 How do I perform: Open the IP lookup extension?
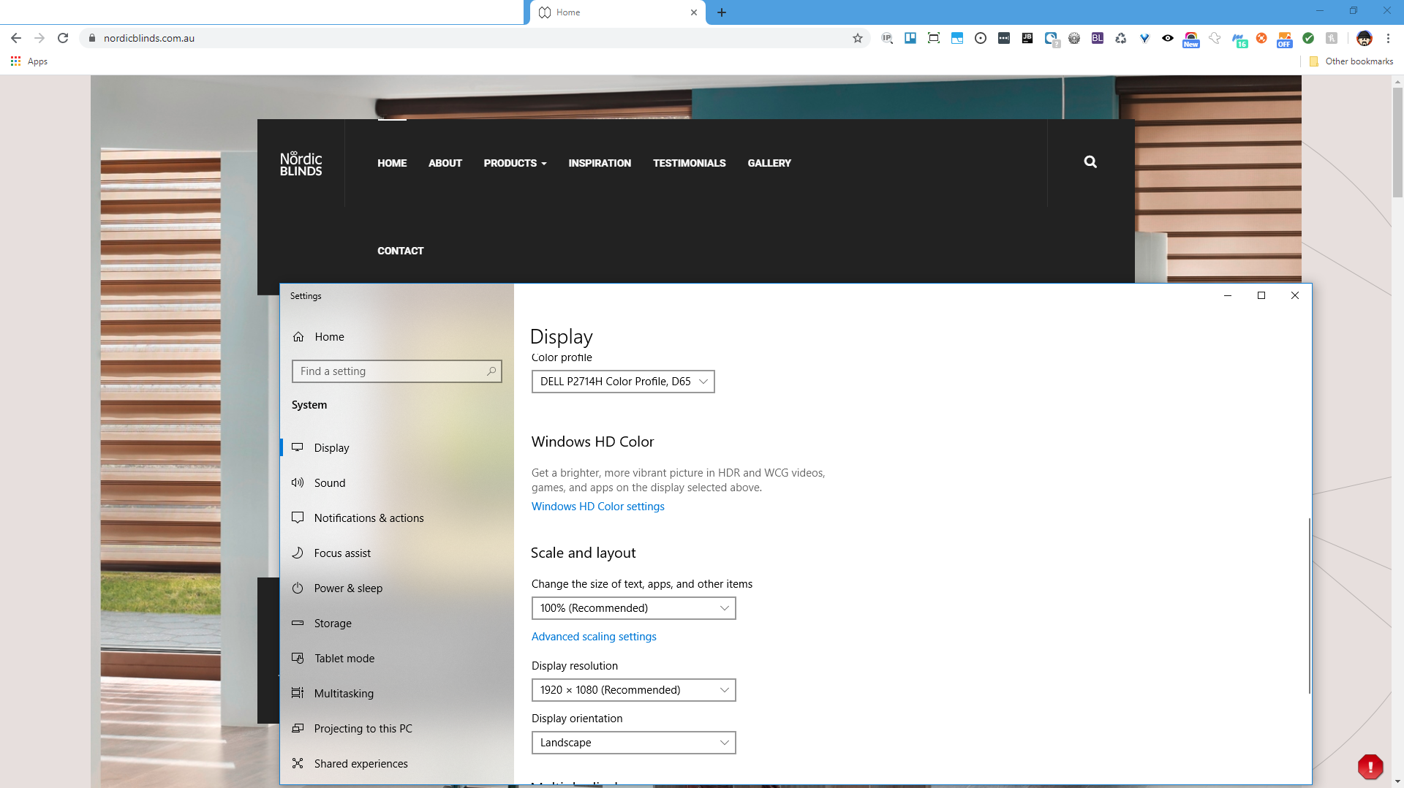pos(887,38)
